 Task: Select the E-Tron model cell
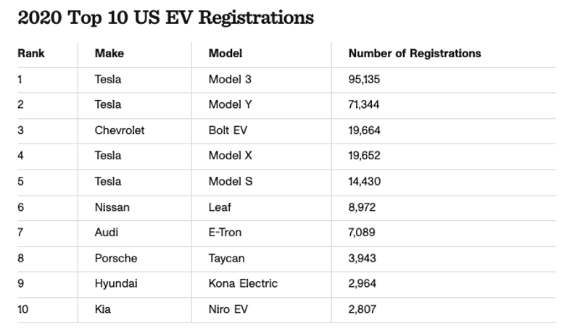click(225, 233)
